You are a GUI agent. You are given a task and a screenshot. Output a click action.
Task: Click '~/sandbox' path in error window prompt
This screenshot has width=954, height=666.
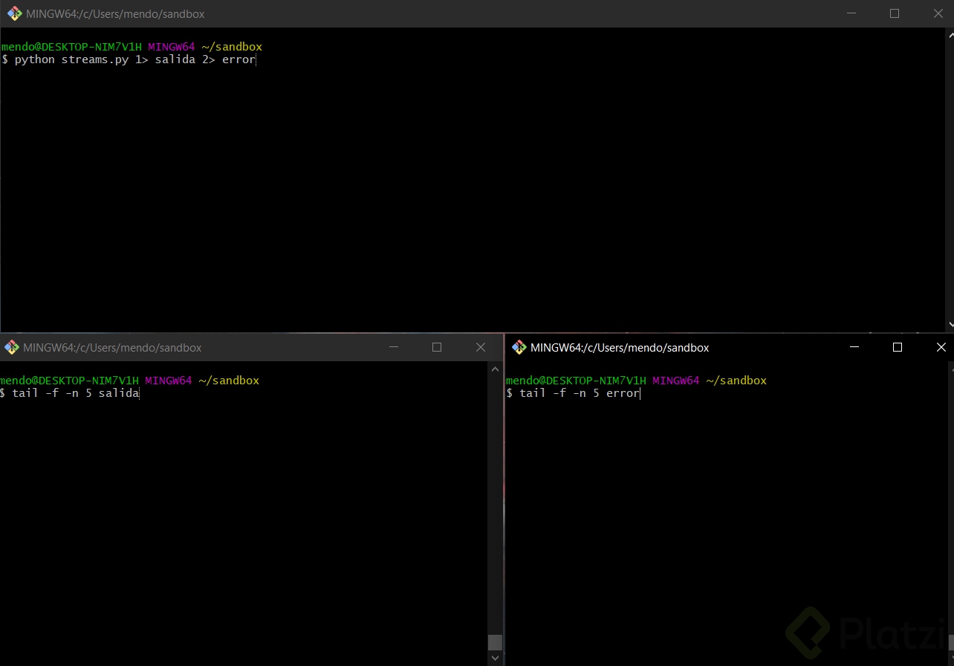[x=736, y=381]
